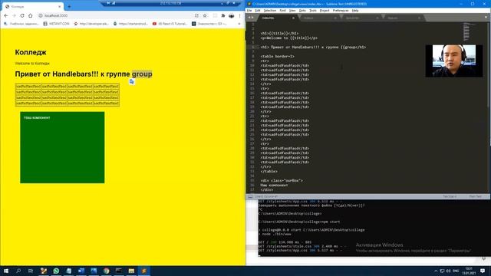Toggle Sublime side bar status icon
The width and height of the screenshot is (491, 276).
tap(250, 197)
